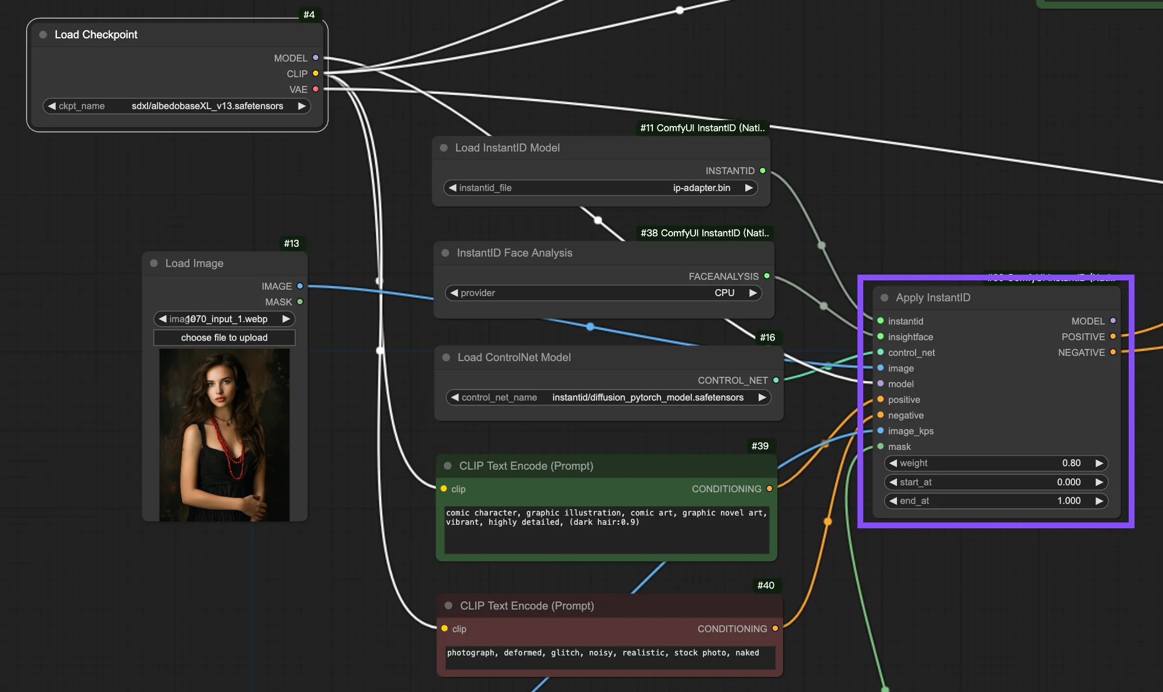Click the MODEL output socket on Load Checkpoint
Image resolution: width=1163 pixels, height=692 pixels.
(315, 58)
